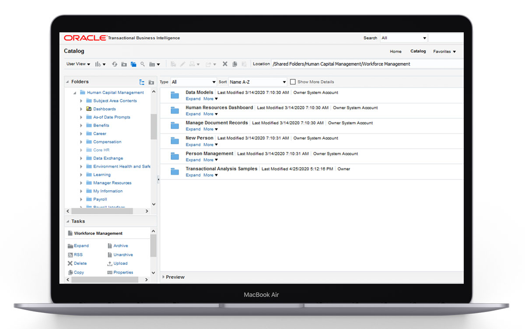The width and height of the screenshot is (525, 329).
Task: Click the left pane collapse splitter arrow
Action: pyautogui.click(x=158, y=179)
